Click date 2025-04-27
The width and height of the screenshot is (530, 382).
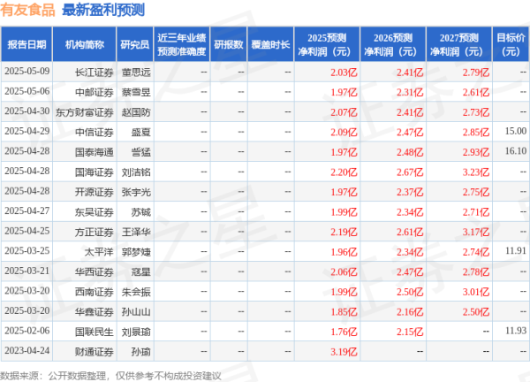27,211
